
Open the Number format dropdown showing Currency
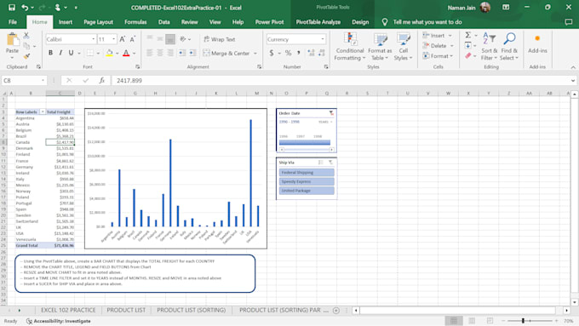click(323, 39)
